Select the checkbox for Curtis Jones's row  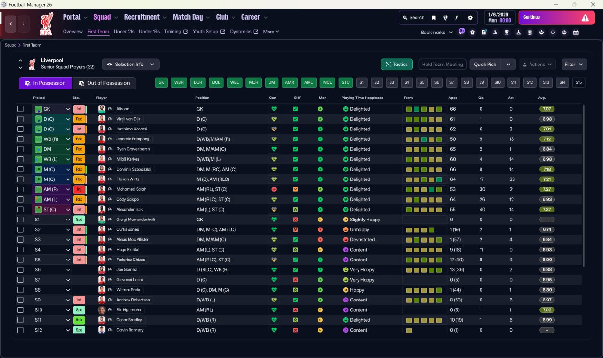click(x=20, y=229)
